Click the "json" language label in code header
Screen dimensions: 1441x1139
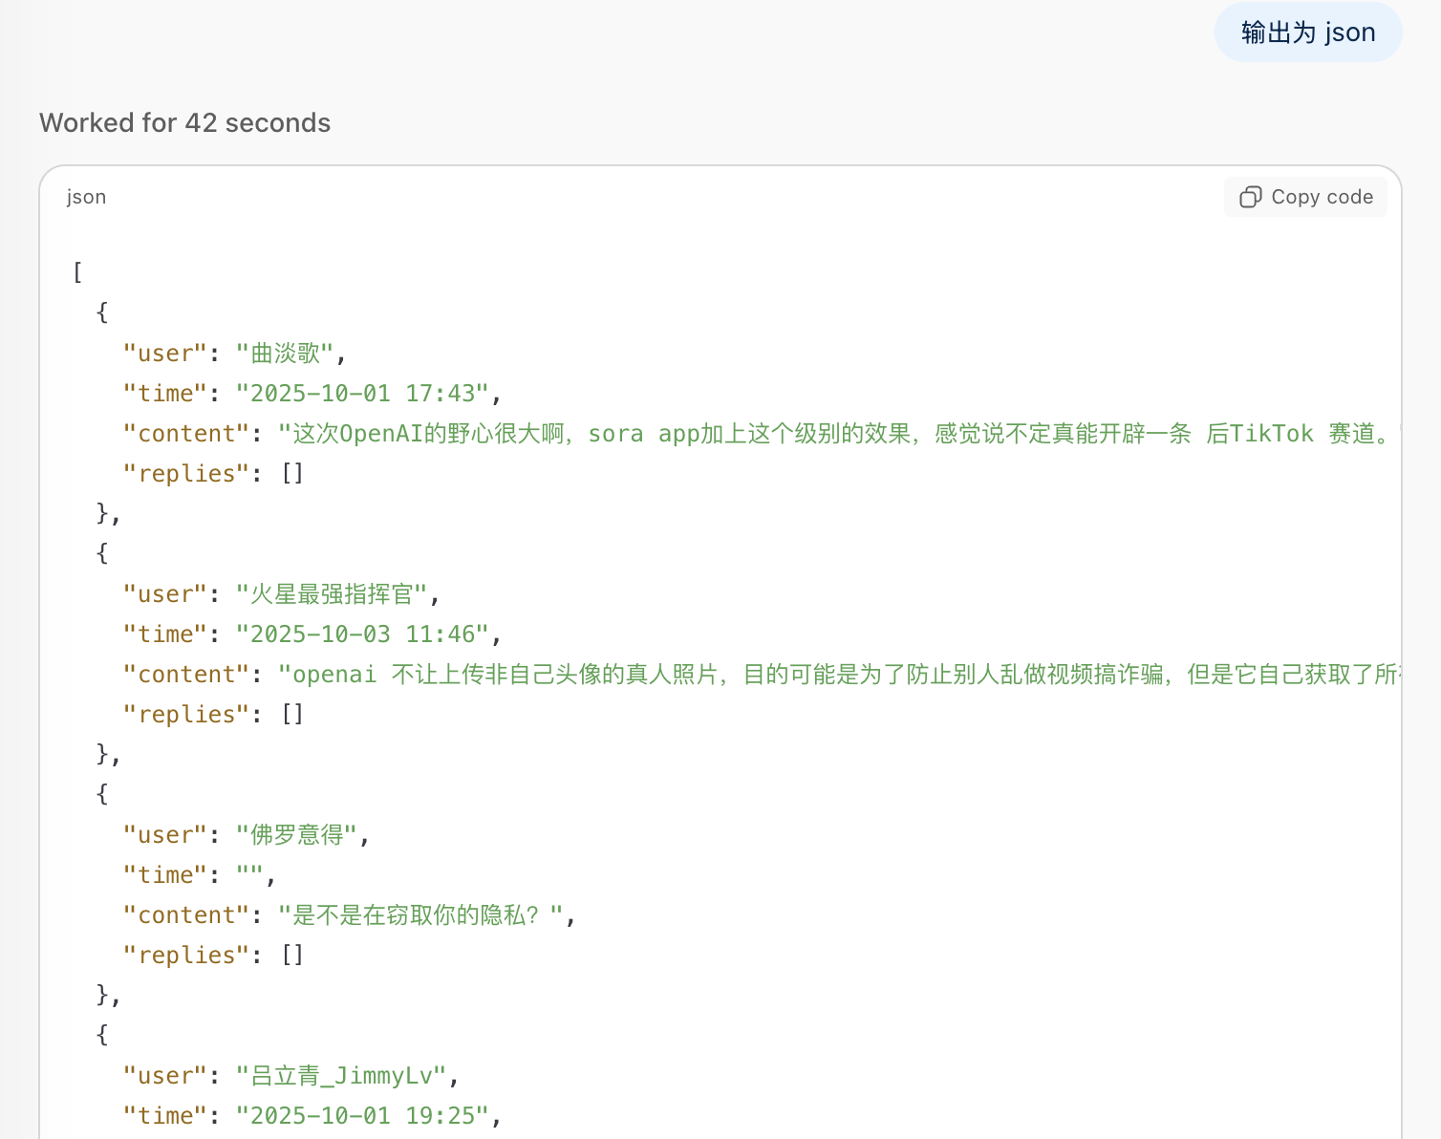click(x=86, y=197)
